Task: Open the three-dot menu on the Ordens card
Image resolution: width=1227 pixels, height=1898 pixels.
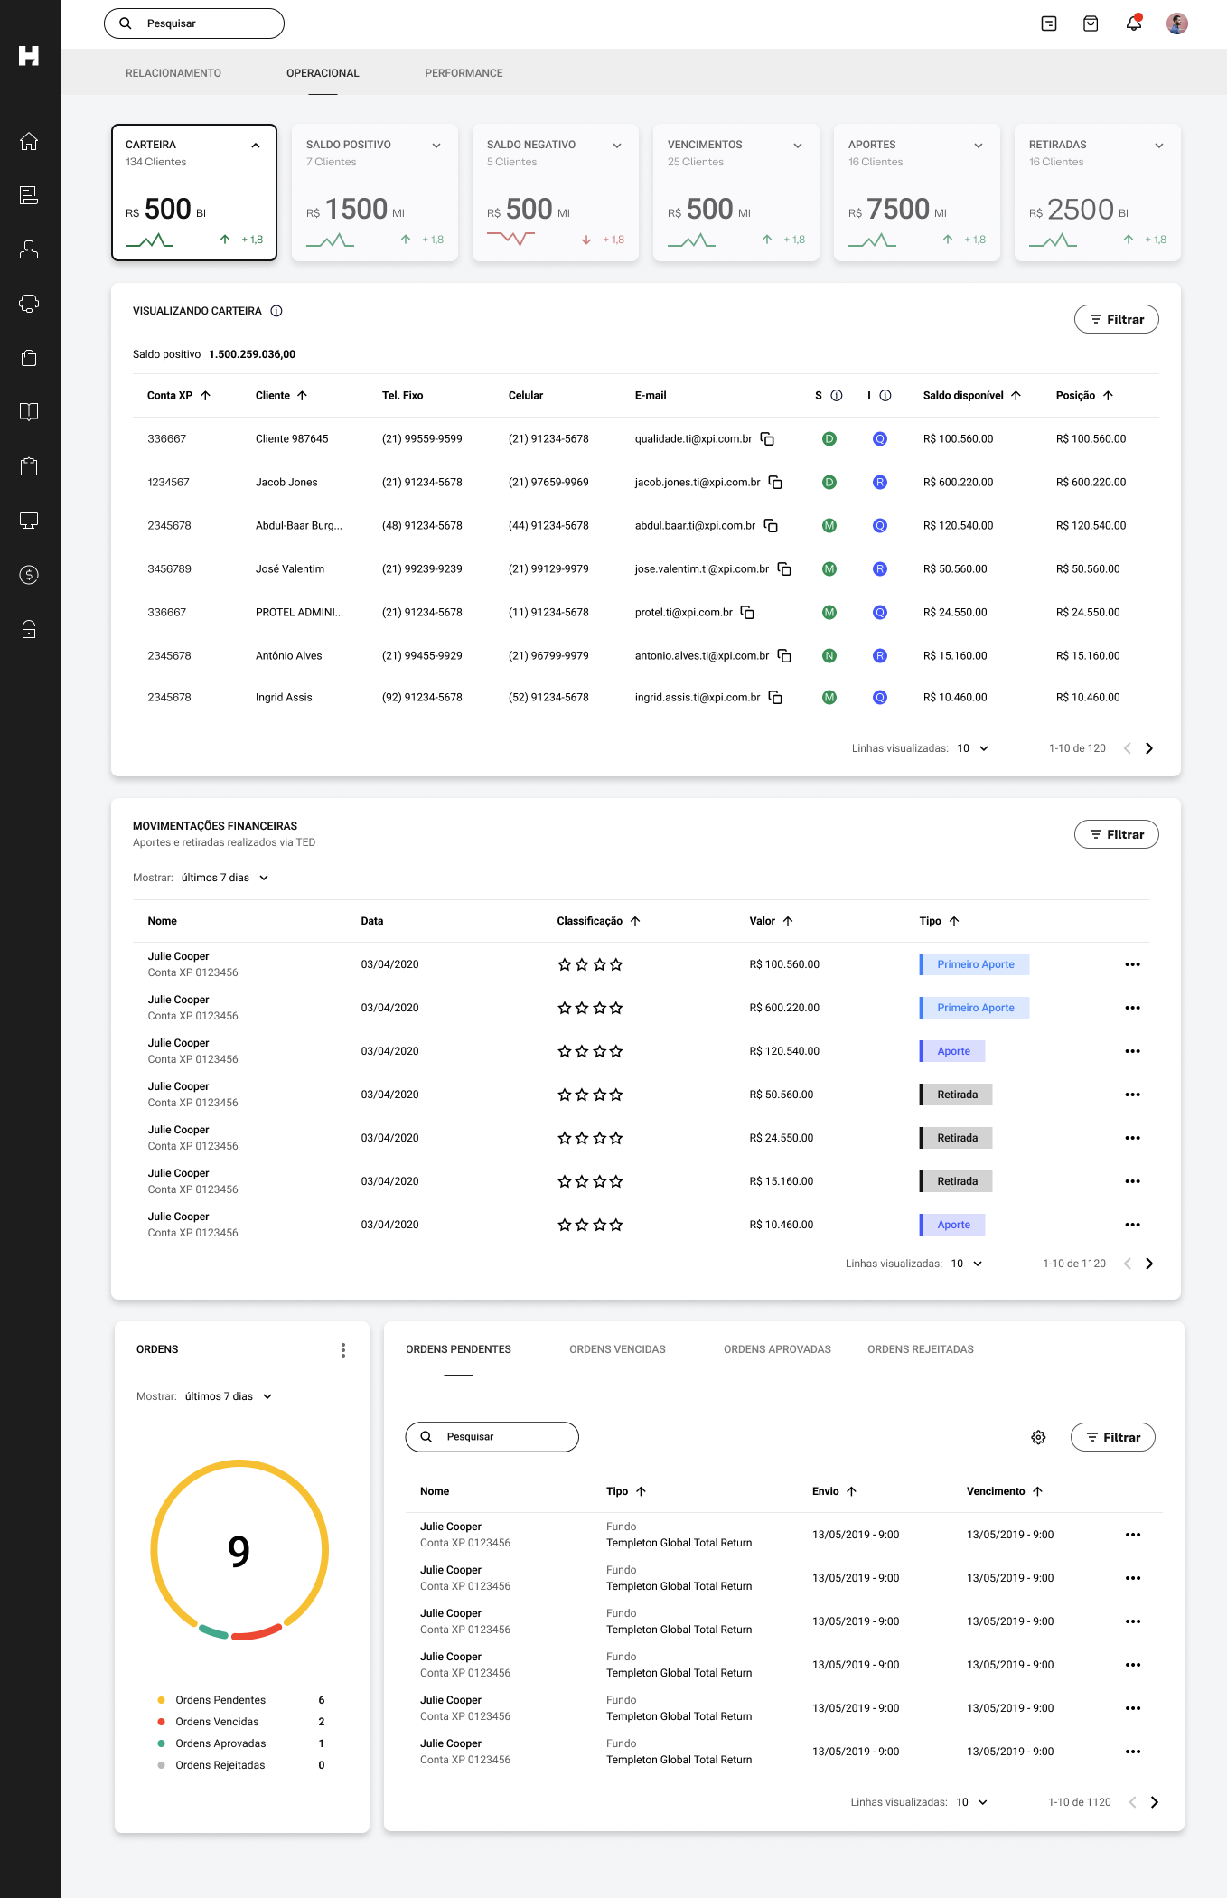Action: pos(343,1350)
